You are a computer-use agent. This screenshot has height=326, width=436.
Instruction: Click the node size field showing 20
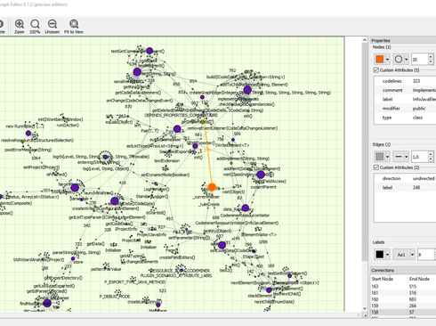coord(419,60)
